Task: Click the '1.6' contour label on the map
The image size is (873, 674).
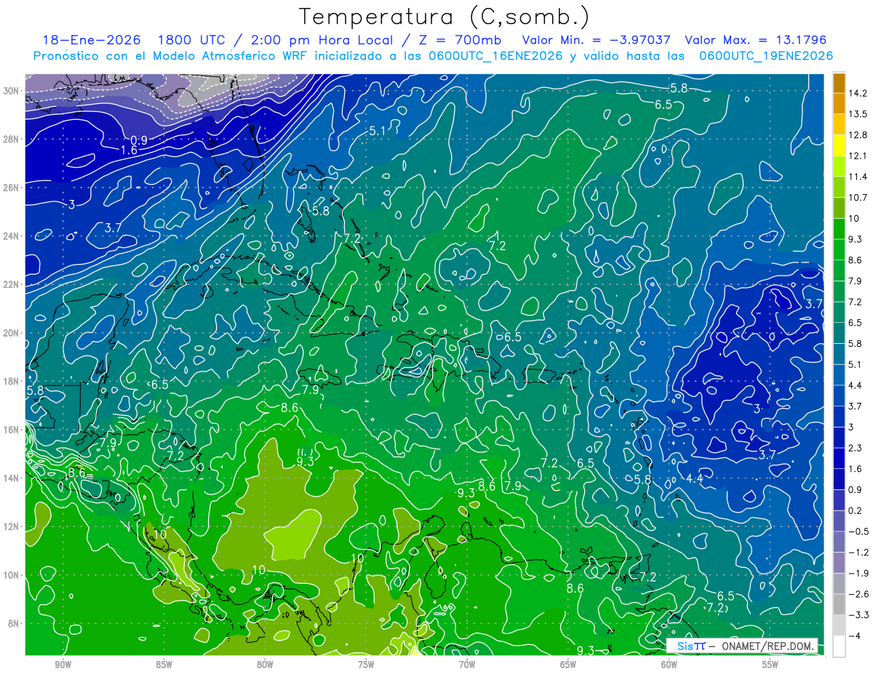Action: click(129, 151)
